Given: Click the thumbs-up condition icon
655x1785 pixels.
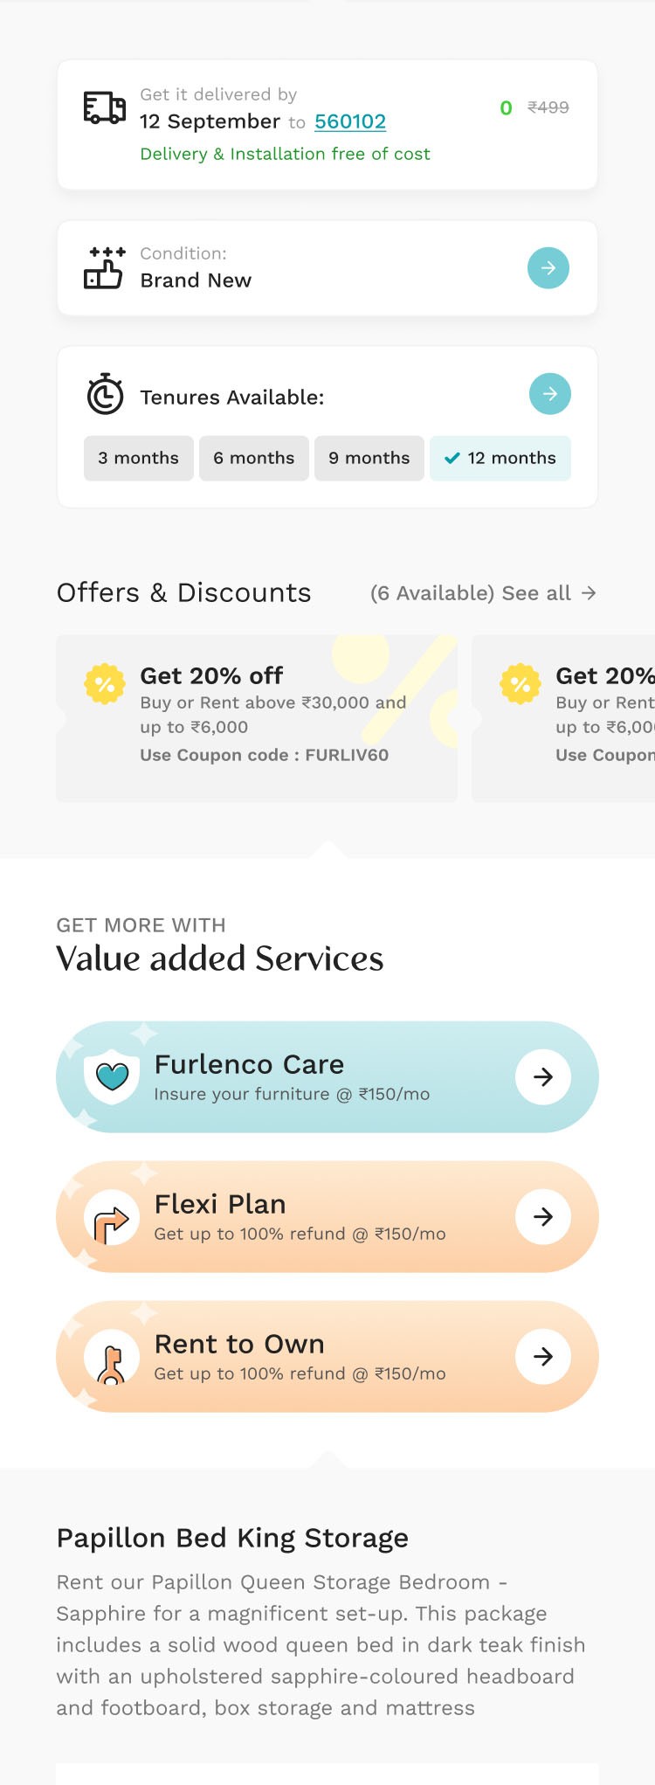Looking at the screenshot, I should coord(104,267).
